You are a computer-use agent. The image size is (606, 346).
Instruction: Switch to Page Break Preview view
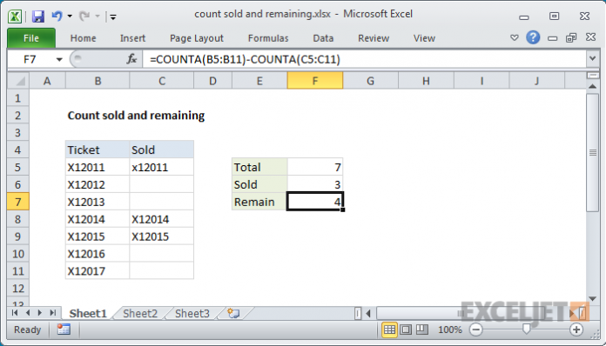pos(422,329)
